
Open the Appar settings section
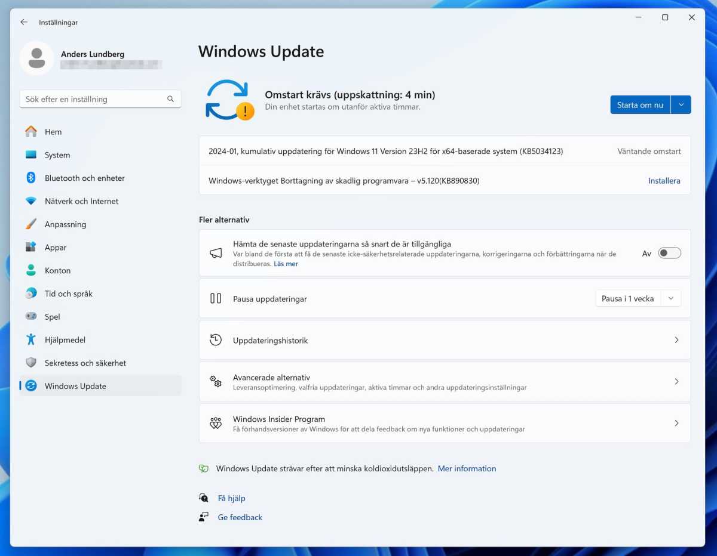[x=100, y=248]
